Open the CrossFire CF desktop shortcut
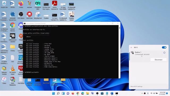Viewport: 170px width, 96px height. click(38, 5)
